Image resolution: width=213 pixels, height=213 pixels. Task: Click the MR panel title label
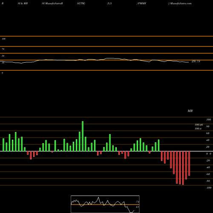tap(190, 111)
